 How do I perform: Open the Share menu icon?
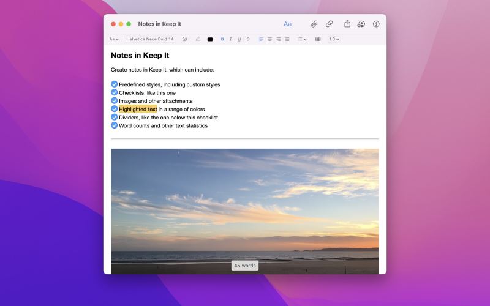point(347,24)
